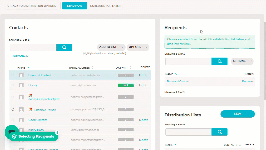The height and width of the screenshot is (150, 266).
Task: Click the Recipients search magnifier button
Action: pos(219,61)
